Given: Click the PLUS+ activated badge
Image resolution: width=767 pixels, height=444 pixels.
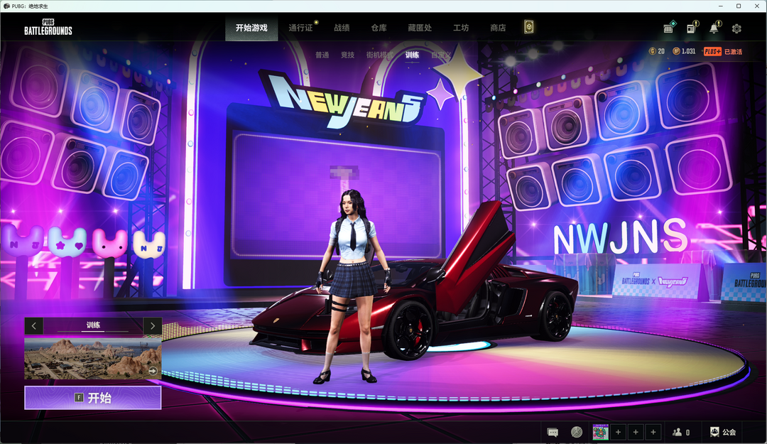Looking at the screenshot, I should 722,51.
